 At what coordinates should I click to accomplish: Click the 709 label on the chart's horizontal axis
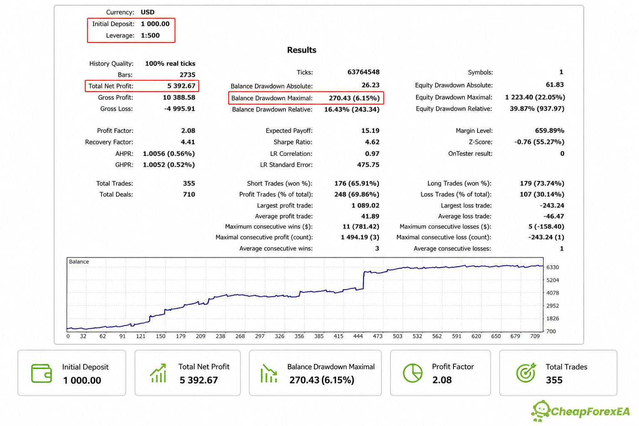click(x=535, y=336)
